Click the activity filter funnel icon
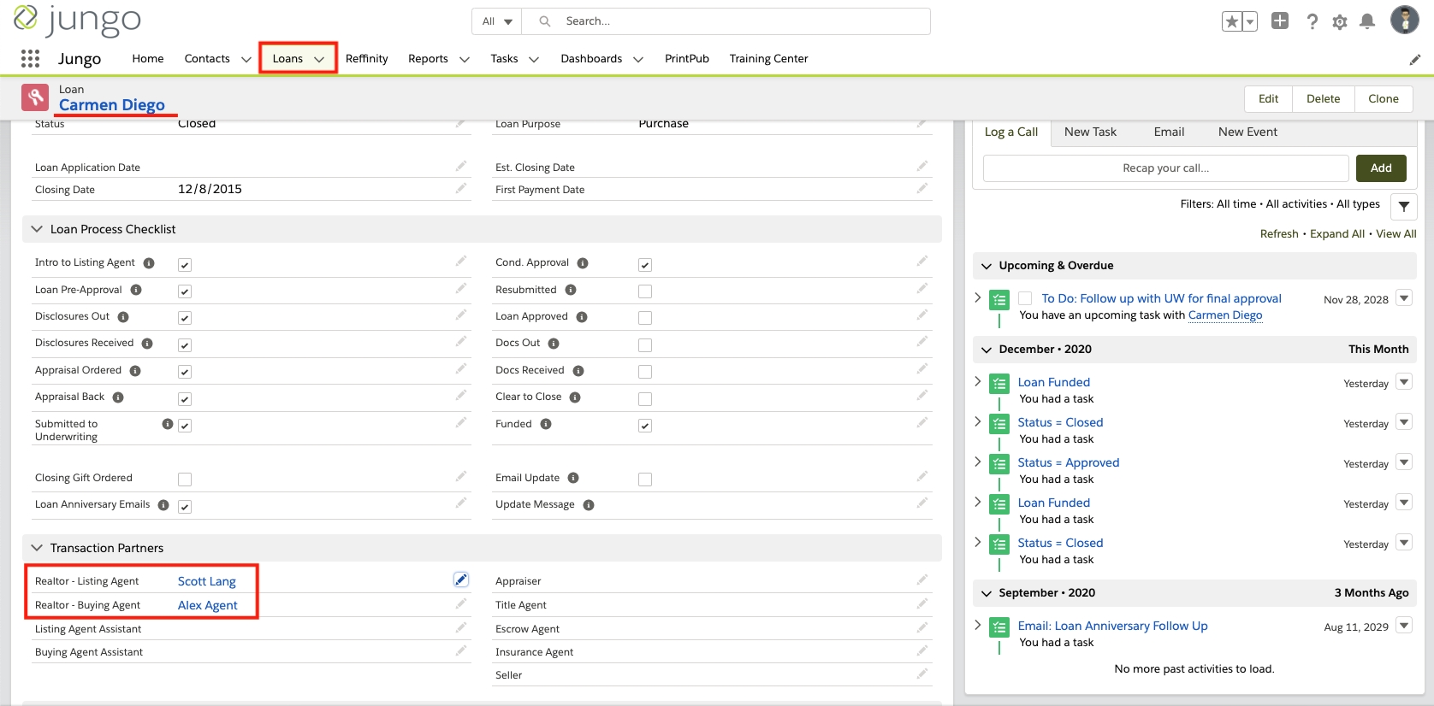Viewport: 1434px width, 706px height. [x=1404, y=207]
